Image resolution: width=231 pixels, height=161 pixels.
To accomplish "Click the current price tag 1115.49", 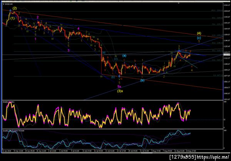I will tap(227, 54).
